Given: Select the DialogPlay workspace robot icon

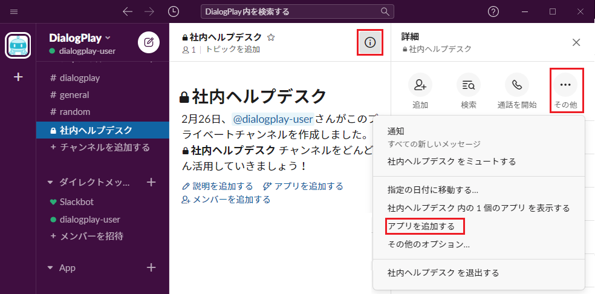Looking at the screenshot, I should tap(18, 45).
